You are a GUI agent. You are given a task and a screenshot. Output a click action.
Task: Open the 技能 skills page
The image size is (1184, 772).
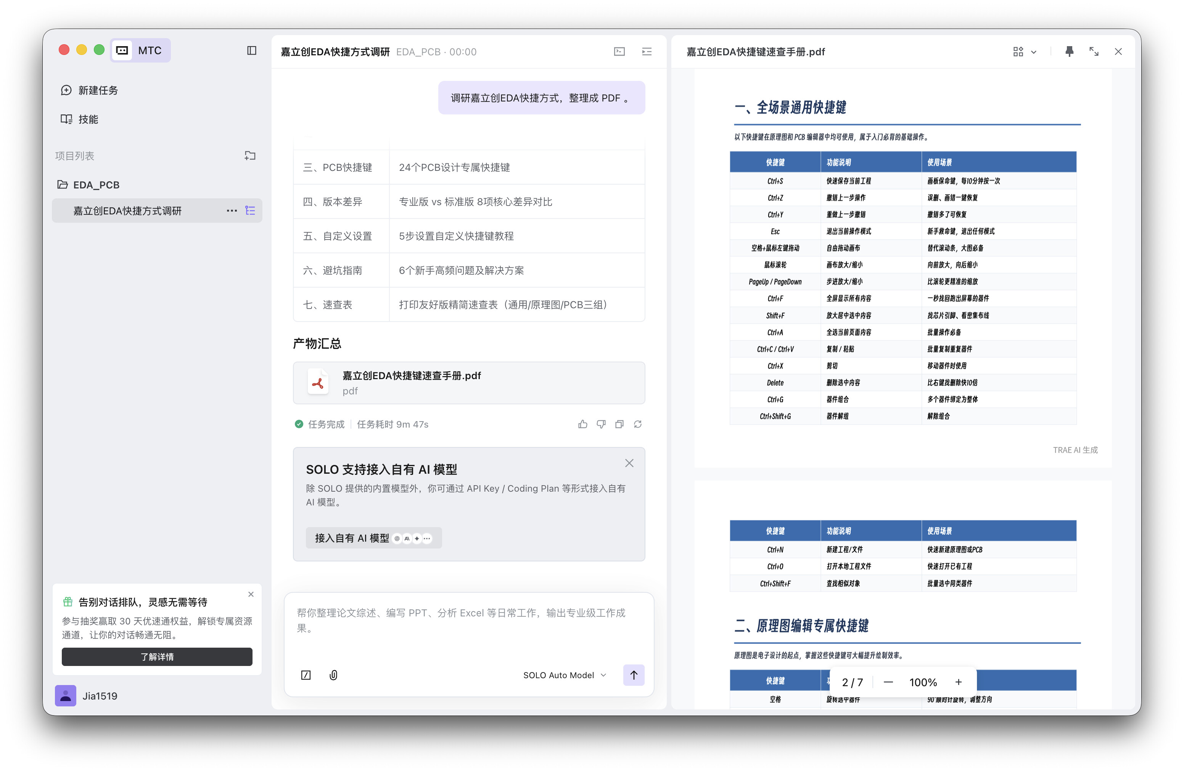point(80,119)
